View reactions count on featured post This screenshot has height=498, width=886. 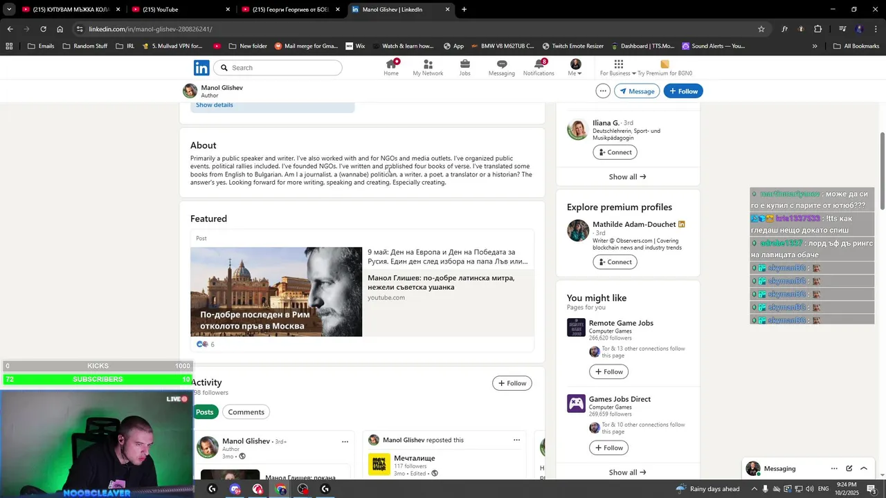coord(206,344)
